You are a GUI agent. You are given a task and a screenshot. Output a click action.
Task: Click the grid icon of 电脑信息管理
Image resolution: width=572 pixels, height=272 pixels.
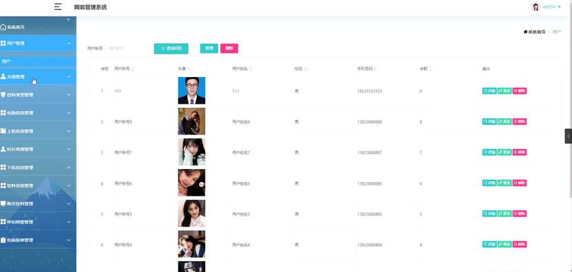(3, 113)
